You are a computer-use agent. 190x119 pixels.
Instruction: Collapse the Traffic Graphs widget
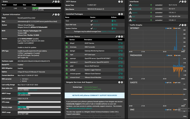(x=183, y=25)
